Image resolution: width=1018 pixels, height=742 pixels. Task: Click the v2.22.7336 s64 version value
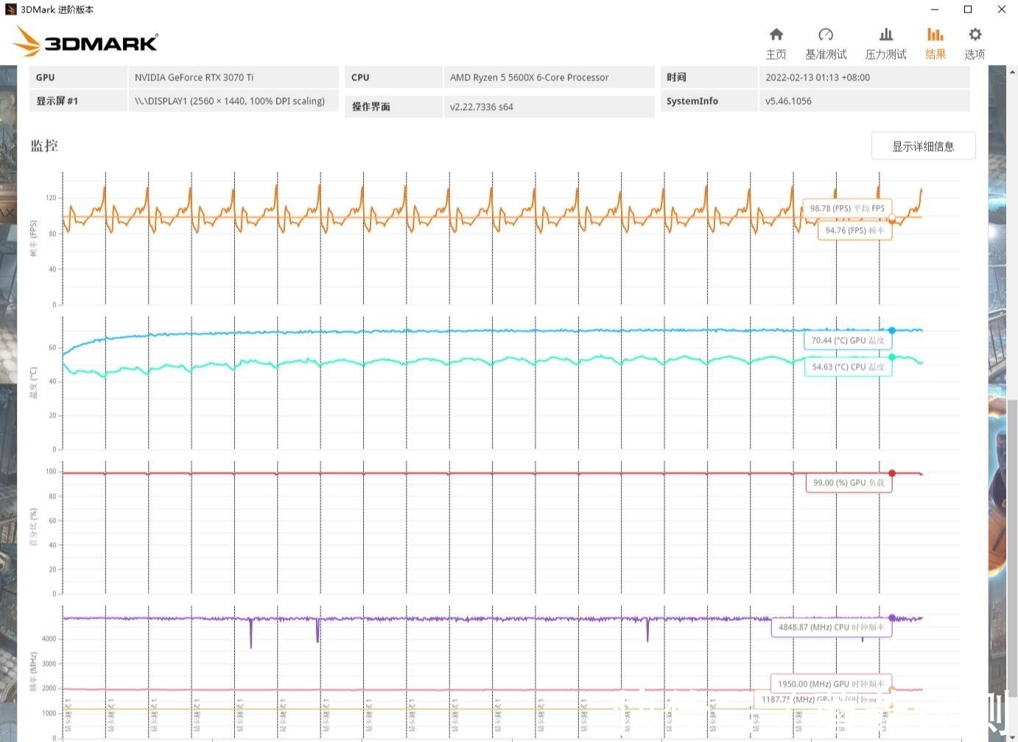482,107
